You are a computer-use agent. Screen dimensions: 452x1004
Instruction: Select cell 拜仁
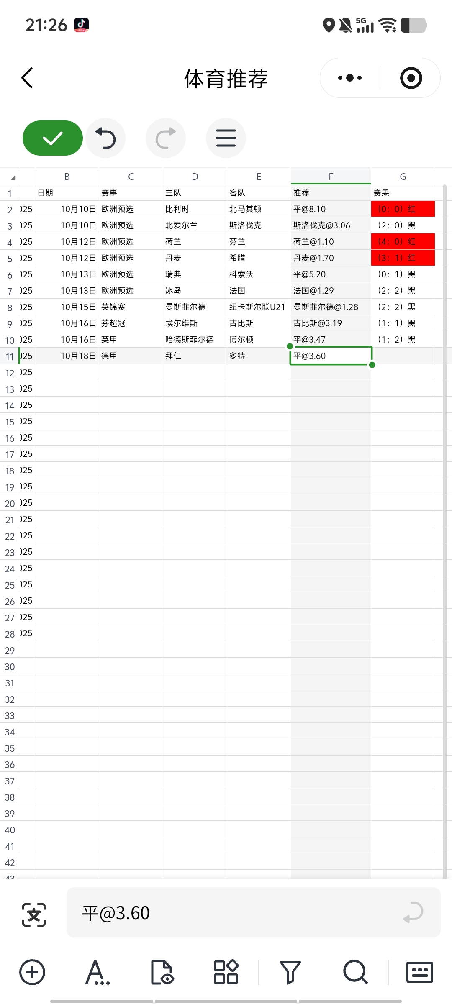195,356
